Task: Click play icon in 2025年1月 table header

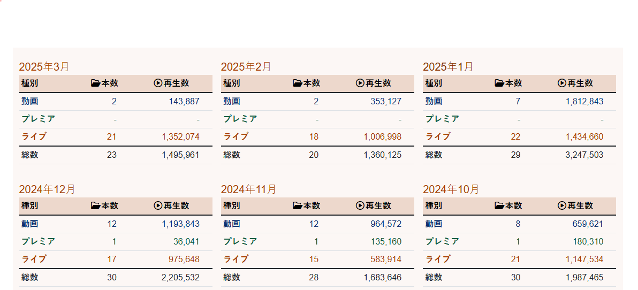Action: [x=561, y=83]
